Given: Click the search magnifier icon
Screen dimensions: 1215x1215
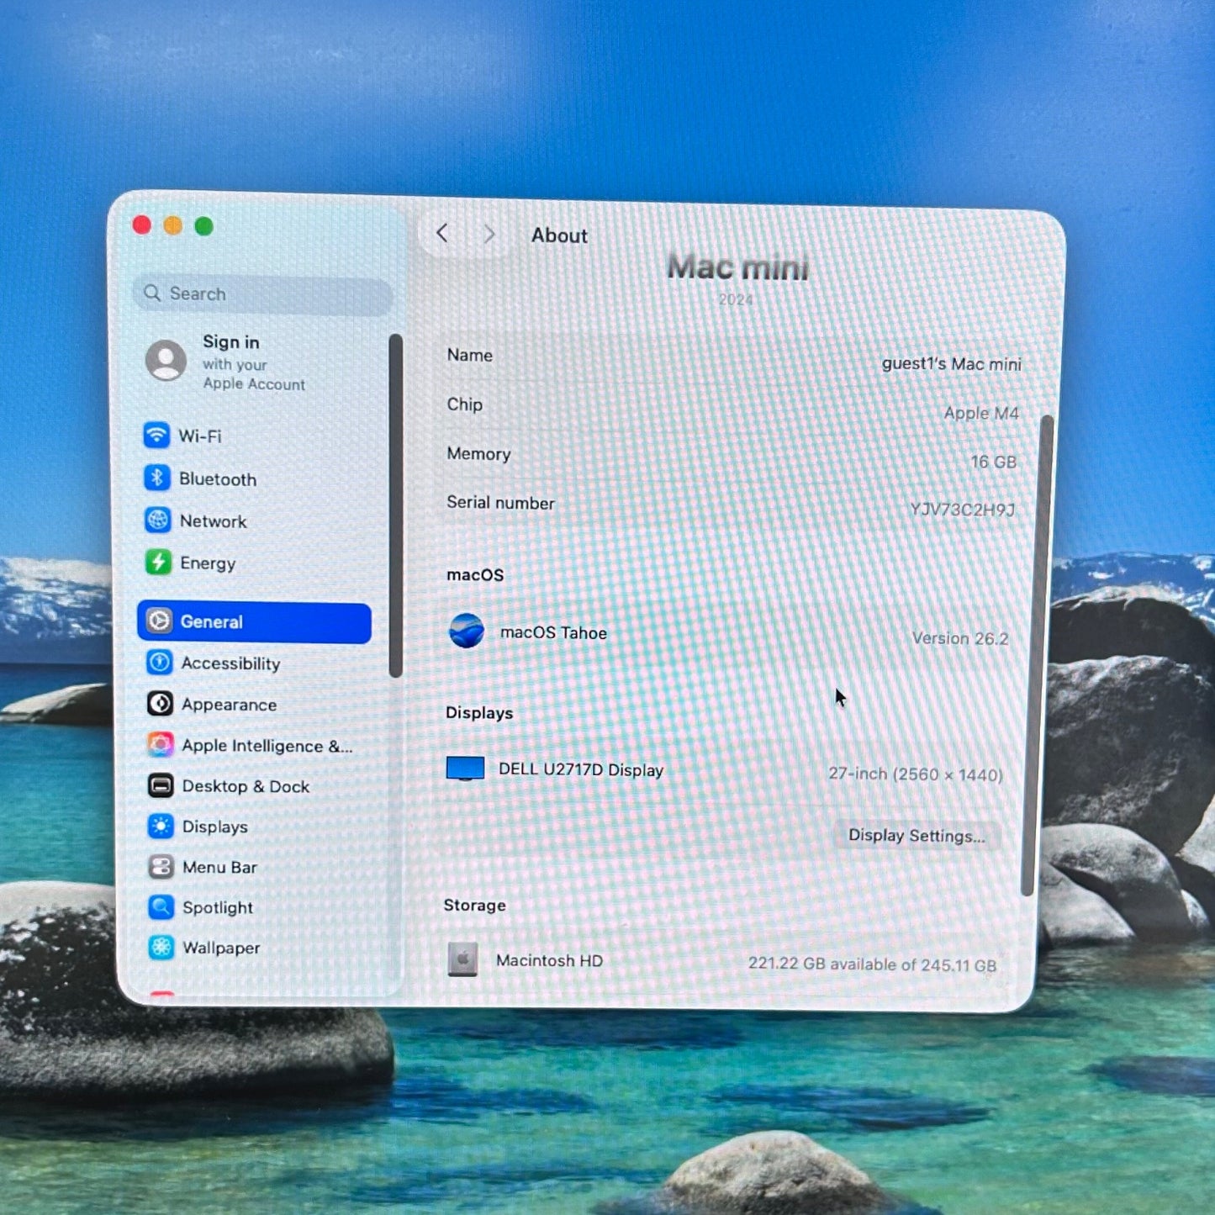Looking at the screenshot, I should (x=152, y=293).
